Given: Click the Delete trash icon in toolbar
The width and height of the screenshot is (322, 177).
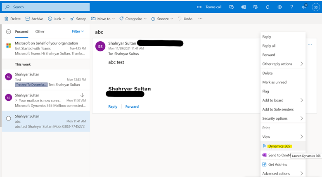Looking at the screenshot, I should pyautogui.click(x=6, y=19).
